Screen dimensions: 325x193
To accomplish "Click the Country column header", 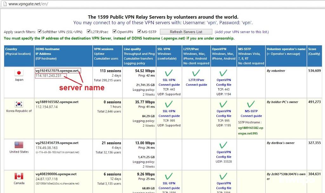I will (x=19, y=56).
